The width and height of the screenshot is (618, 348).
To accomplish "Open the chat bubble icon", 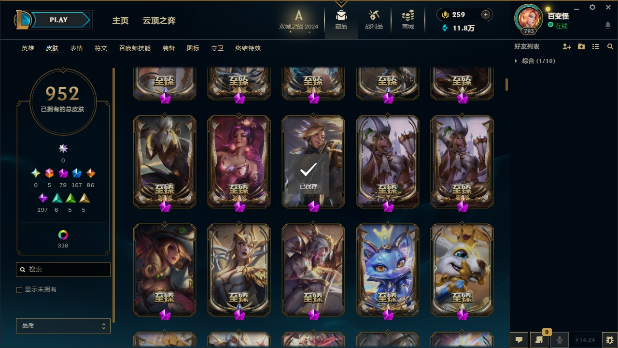I will [x=519, y=340].
